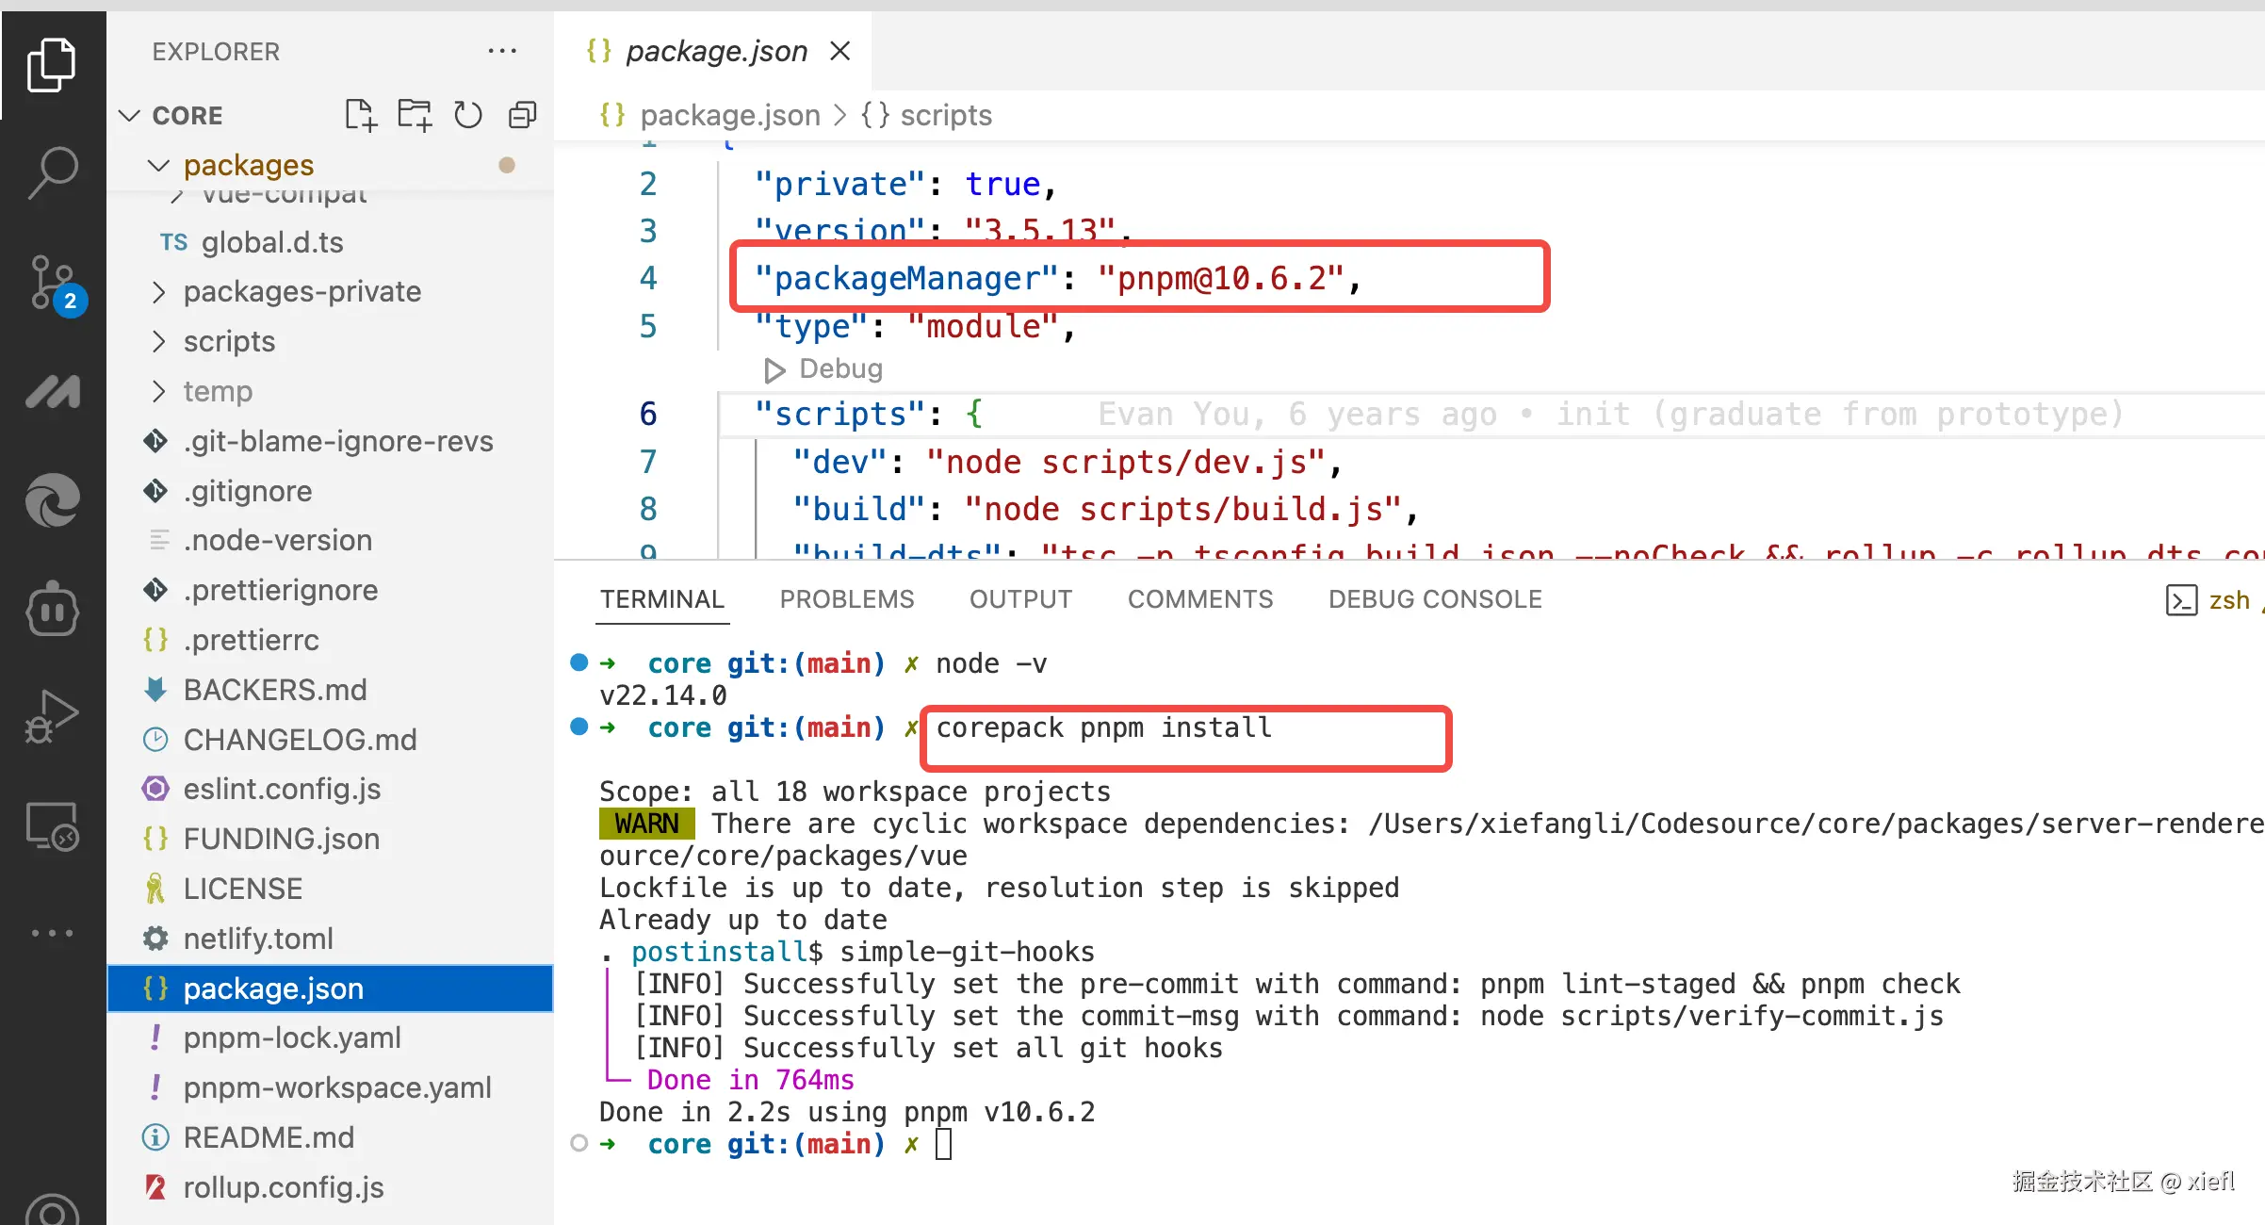Click the scripts breadcrumb item
The image size is (2265, 1225).
945,115
